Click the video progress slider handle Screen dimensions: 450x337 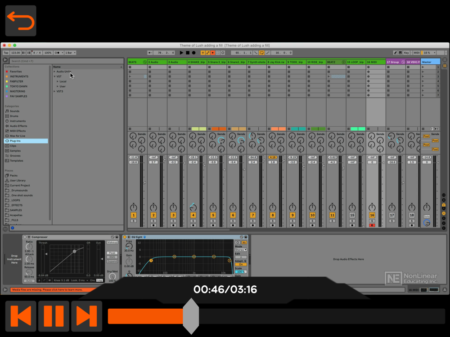point(191,316)
